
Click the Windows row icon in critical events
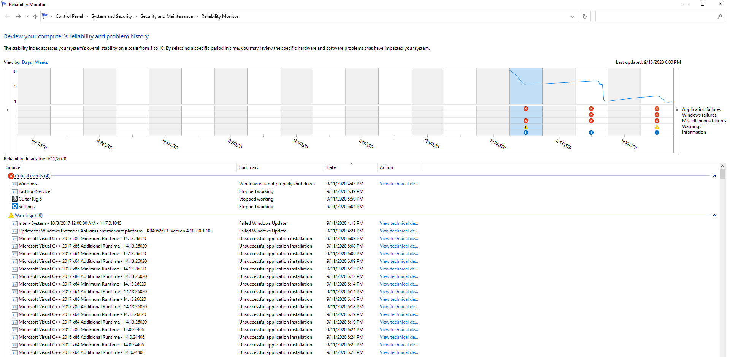tap(15, 184)
